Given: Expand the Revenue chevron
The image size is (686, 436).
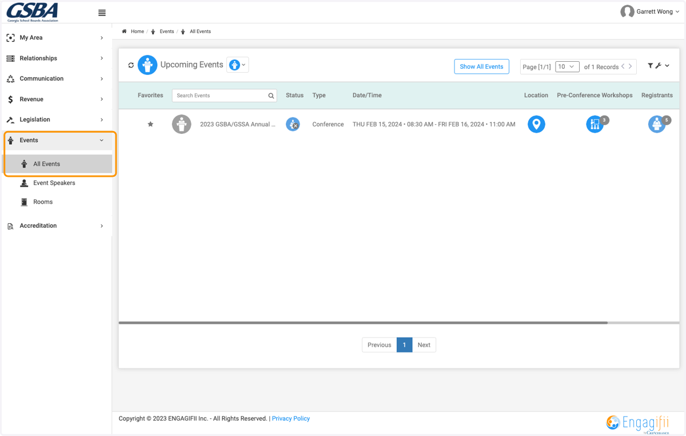Looking at the screenshot, I should coord(102,99).
